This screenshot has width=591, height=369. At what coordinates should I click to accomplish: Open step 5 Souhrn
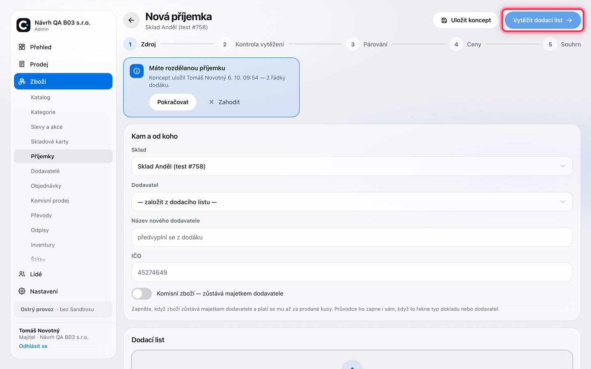(x=562, y=44)
